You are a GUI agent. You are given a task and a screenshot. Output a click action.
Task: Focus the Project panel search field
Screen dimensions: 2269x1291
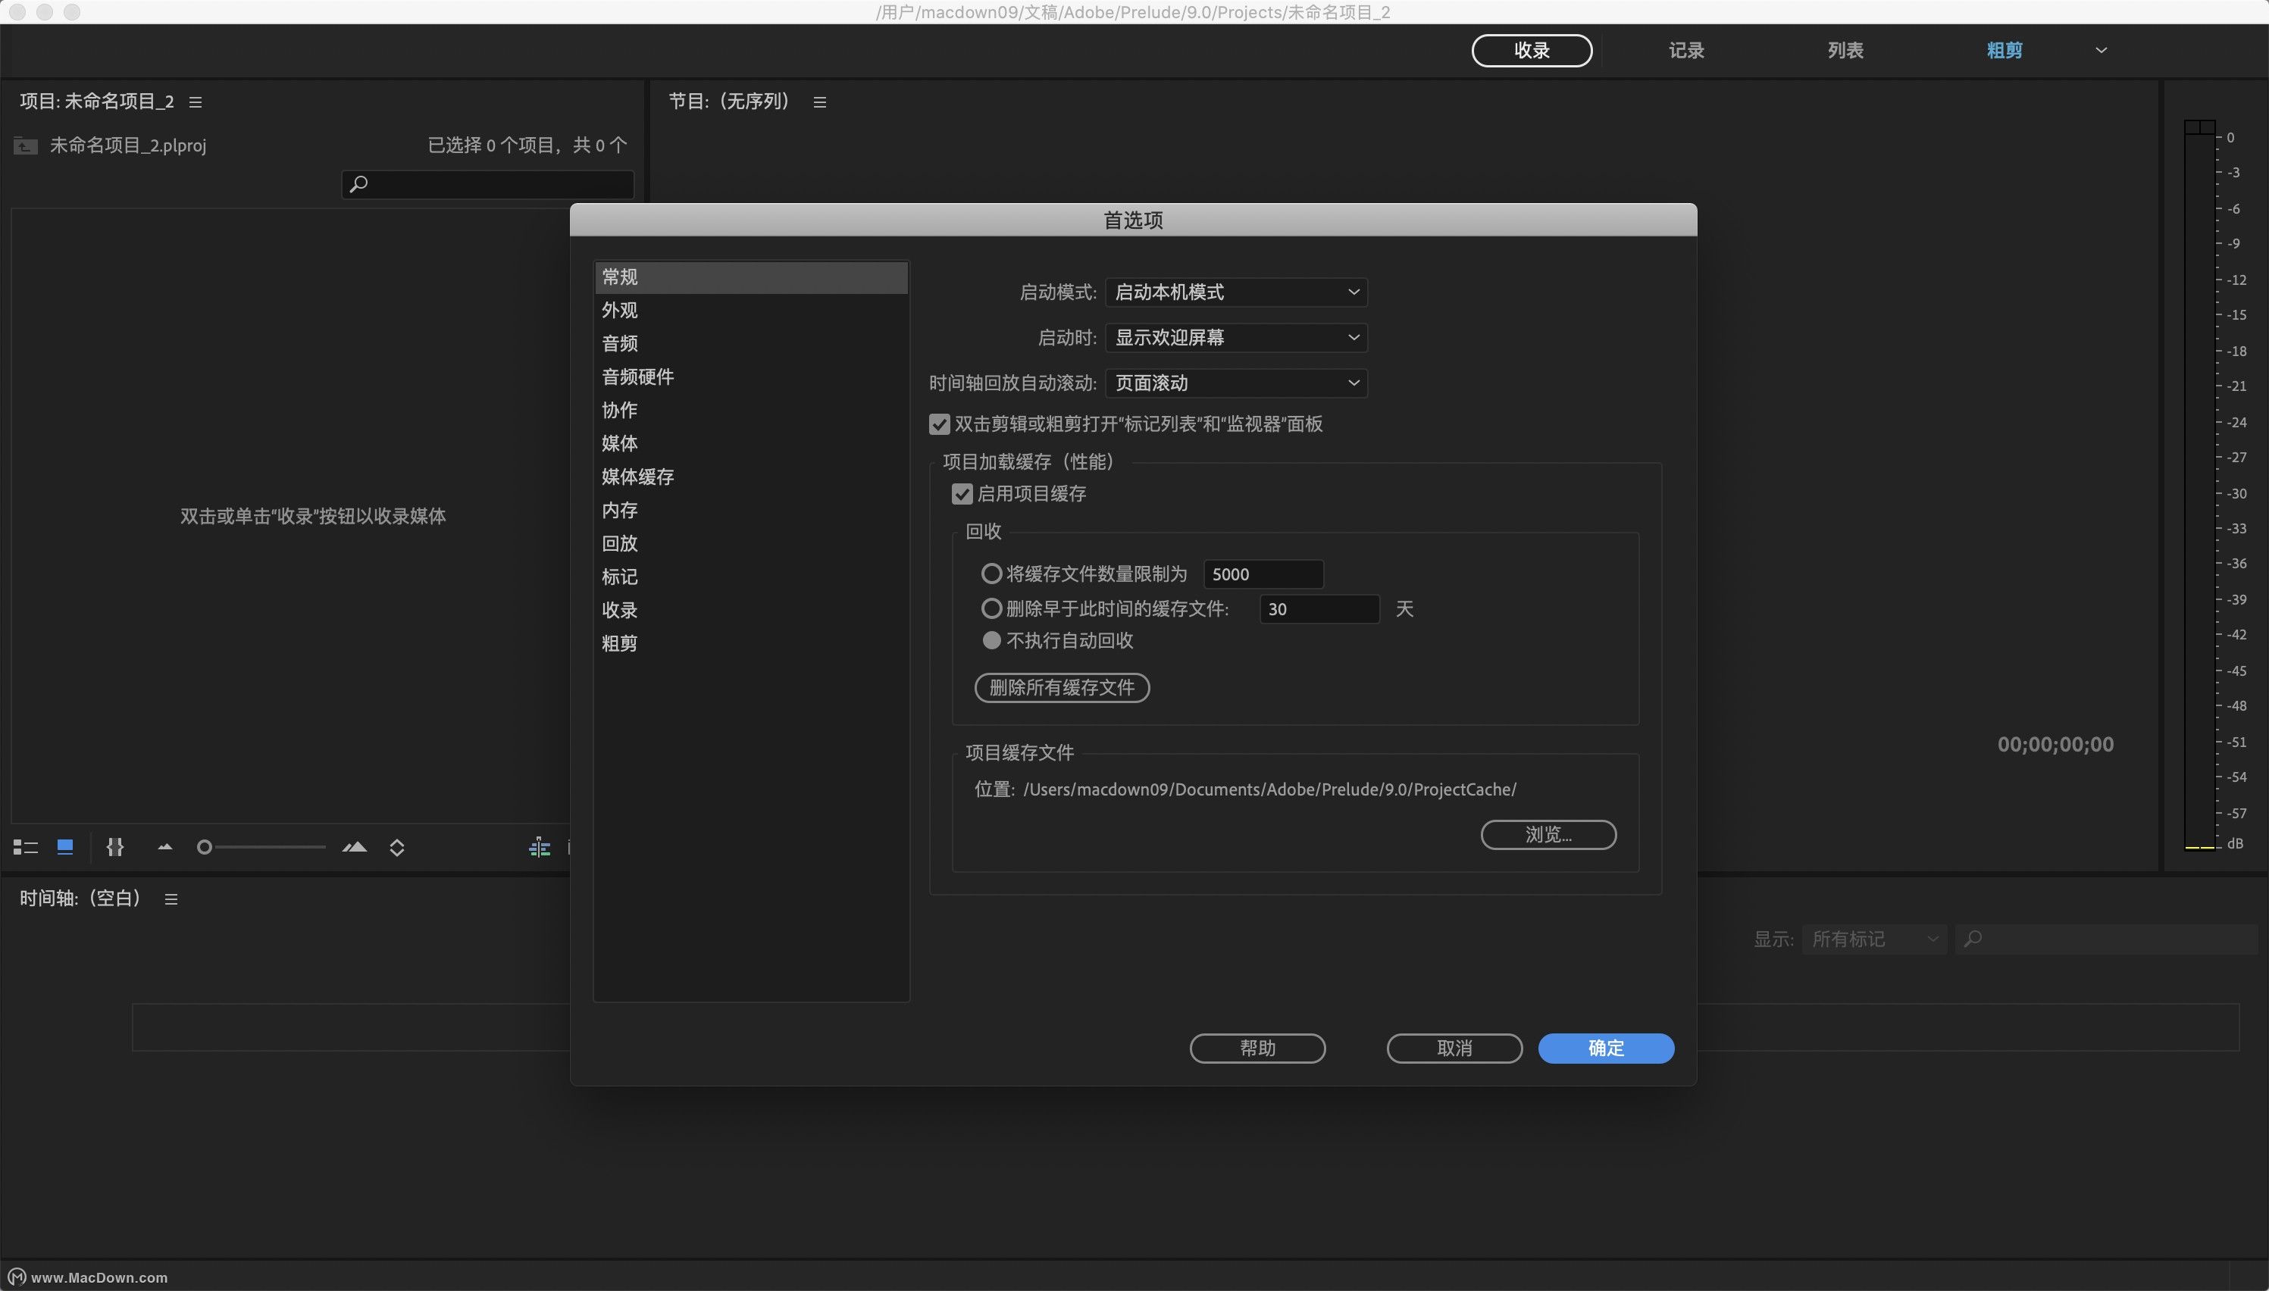(487, 183)
